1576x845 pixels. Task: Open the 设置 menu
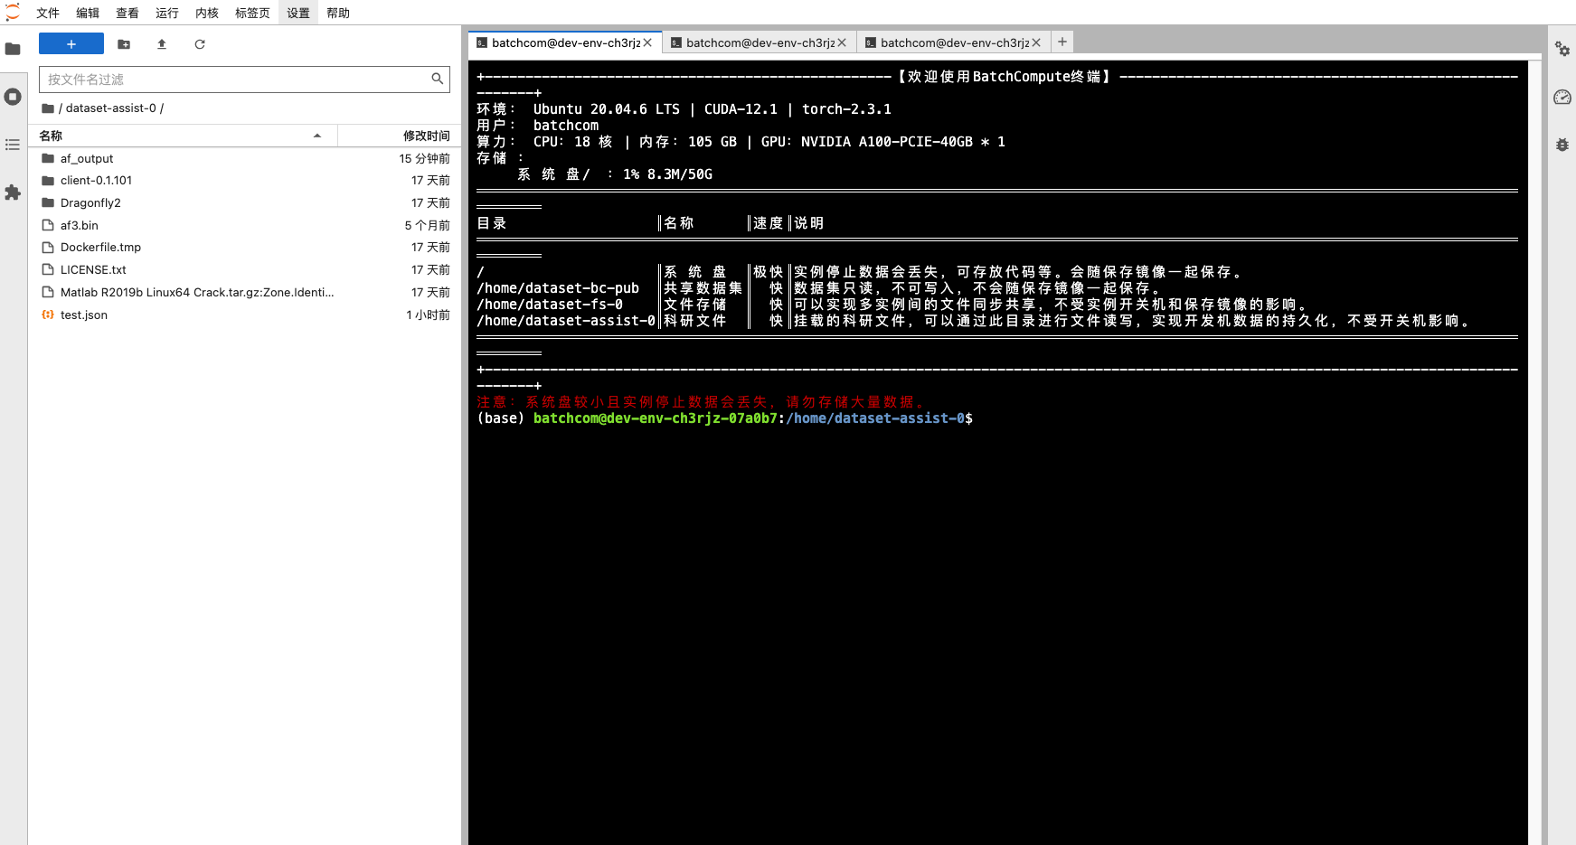tap(298, 13)
